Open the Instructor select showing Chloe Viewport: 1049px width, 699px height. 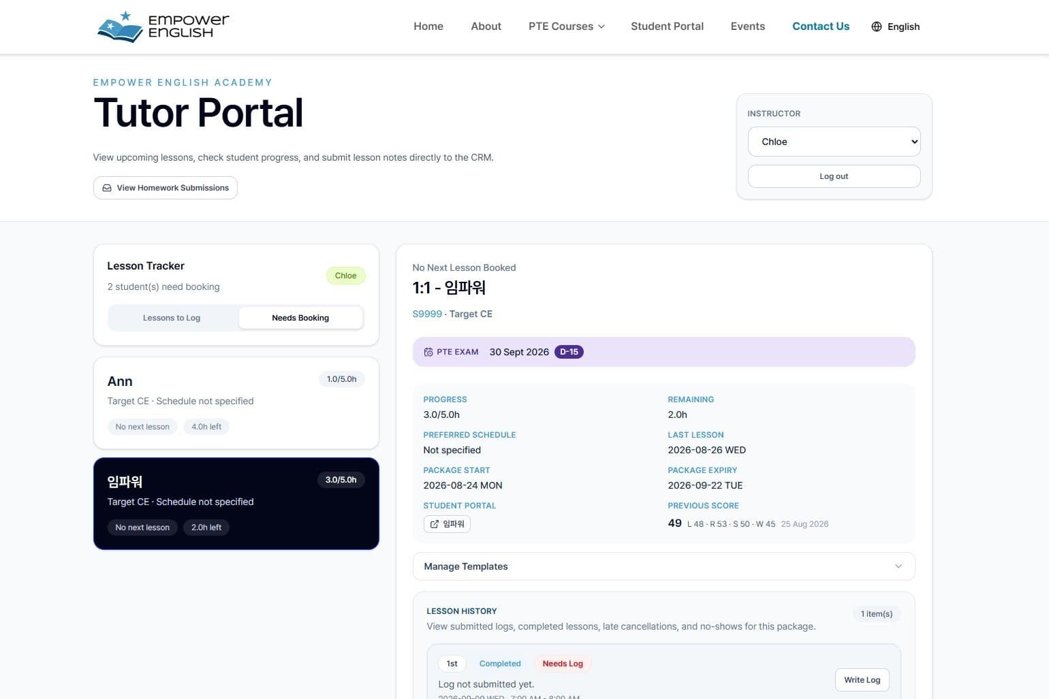tap(834, 142)
